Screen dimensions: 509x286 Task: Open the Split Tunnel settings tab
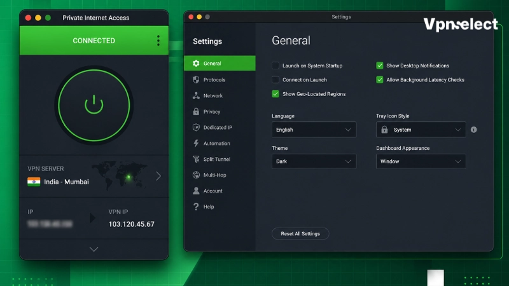point(220,159)
